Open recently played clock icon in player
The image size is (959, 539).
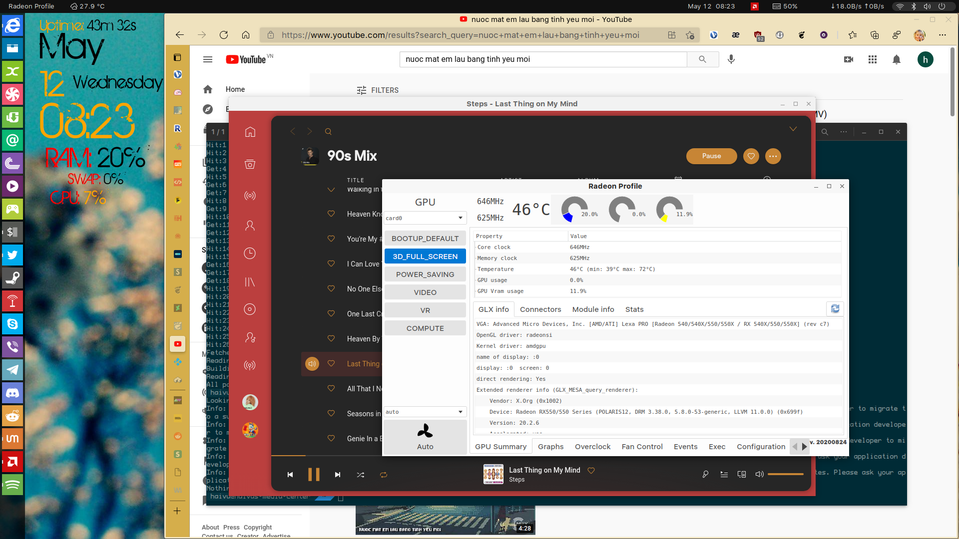[250, 254]
